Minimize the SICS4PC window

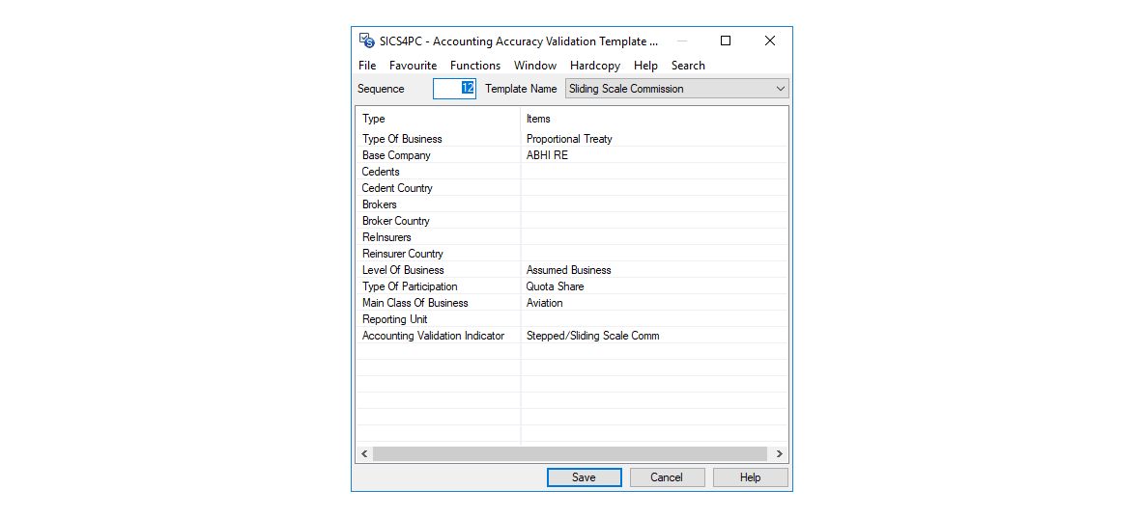tap(682, 41)
